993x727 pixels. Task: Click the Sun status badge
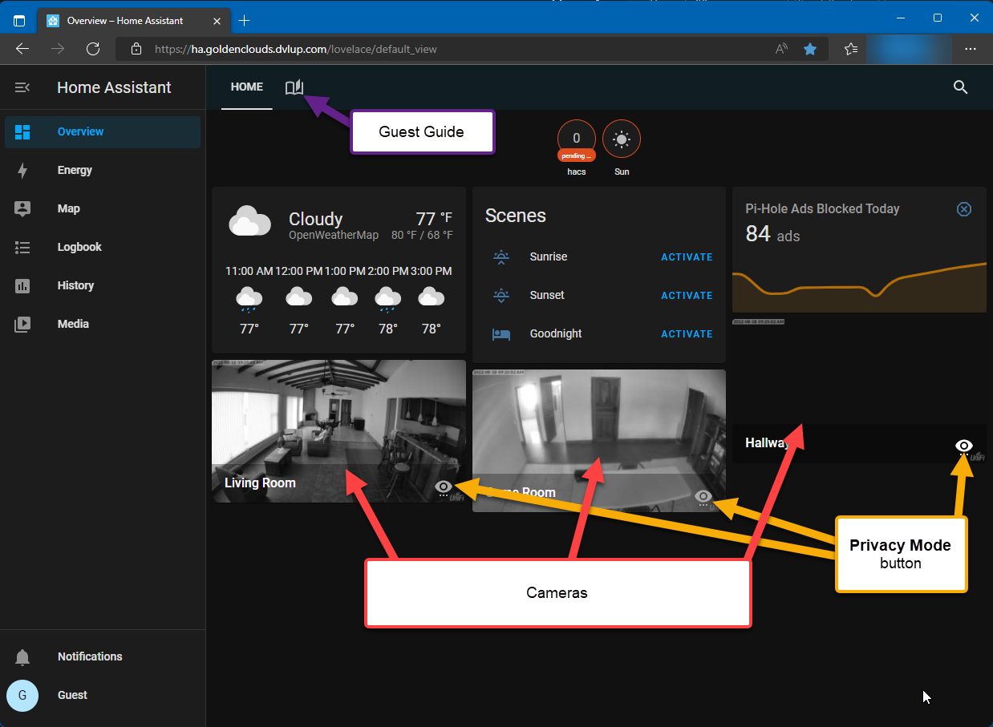click(x=622, y=139)
